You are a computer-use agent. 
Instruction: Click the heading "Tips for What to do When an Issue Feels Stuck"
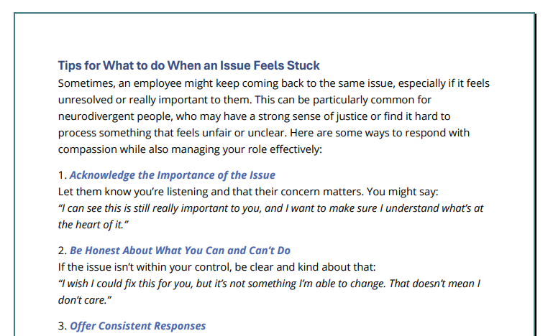(x=188, y=65)
